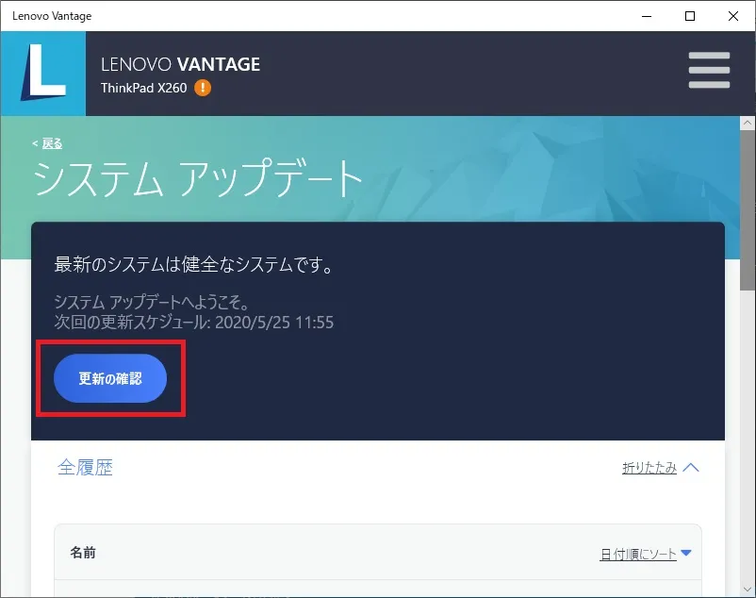Screen dimensions: 756x598
Task: Click the vertical scrollbar thumb
Action: (748, 209)
